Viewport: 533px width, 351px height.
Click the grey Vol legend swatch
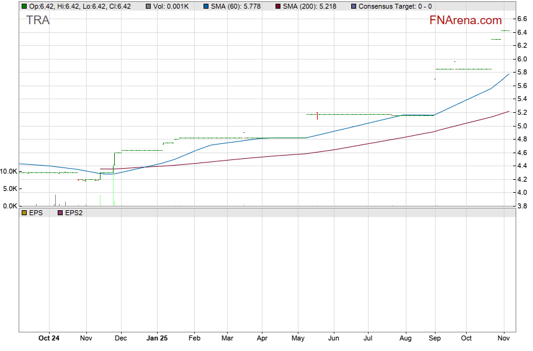pyautogui.click(x=148, y=6)
